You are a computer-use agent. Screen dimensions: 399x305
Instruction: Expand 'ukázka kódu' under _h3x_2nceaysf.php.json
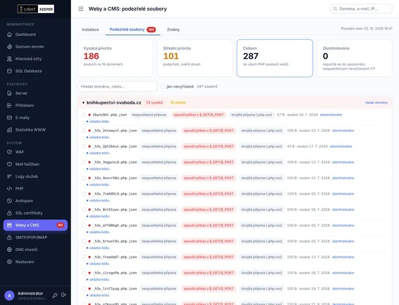tap(98, 137)
